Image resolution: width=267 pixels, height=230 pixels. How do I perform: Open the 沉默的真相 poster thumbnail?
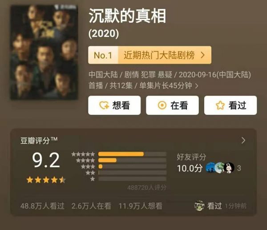[44, 52]
